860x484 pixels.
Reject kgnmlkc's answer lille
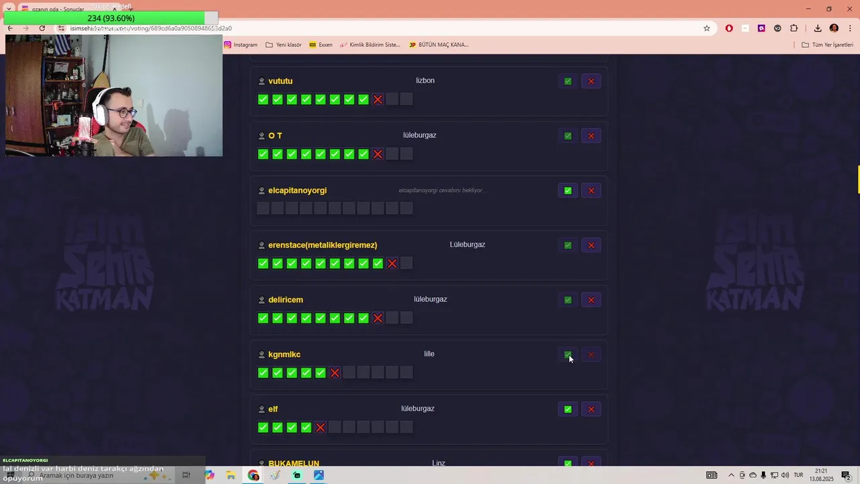[x=591, y=354]
